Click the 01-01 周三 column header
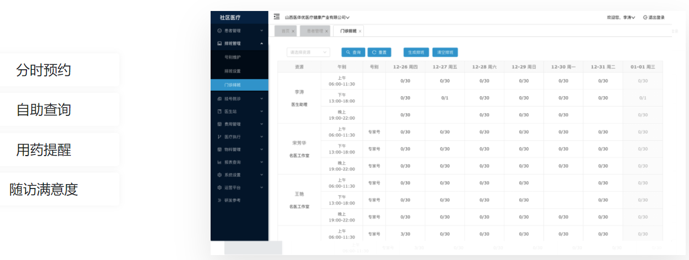Image resolution: width=689 pixels, height=260 pixels. [643, 67]
